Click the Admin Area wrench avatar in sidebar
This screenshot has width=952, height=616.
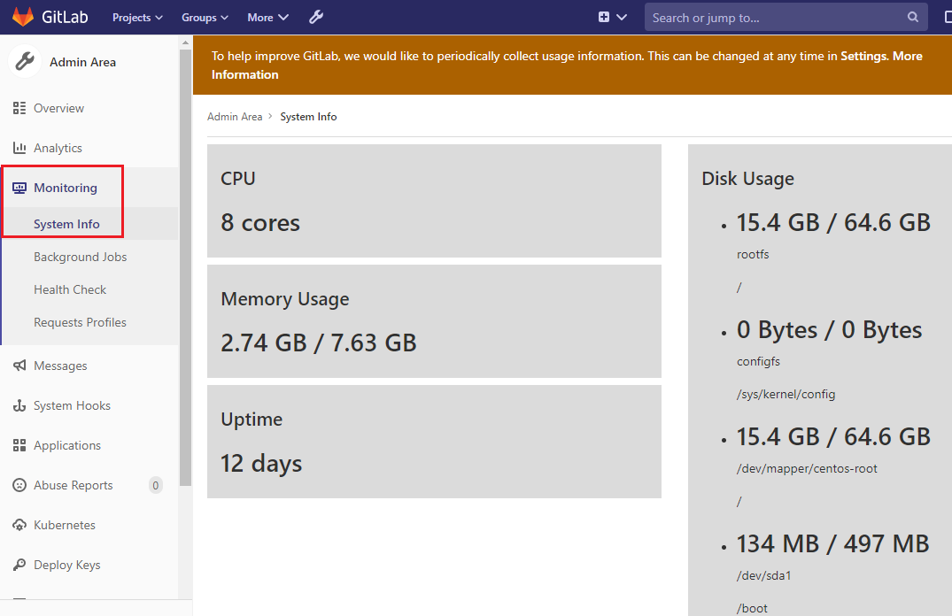[25, 61]
